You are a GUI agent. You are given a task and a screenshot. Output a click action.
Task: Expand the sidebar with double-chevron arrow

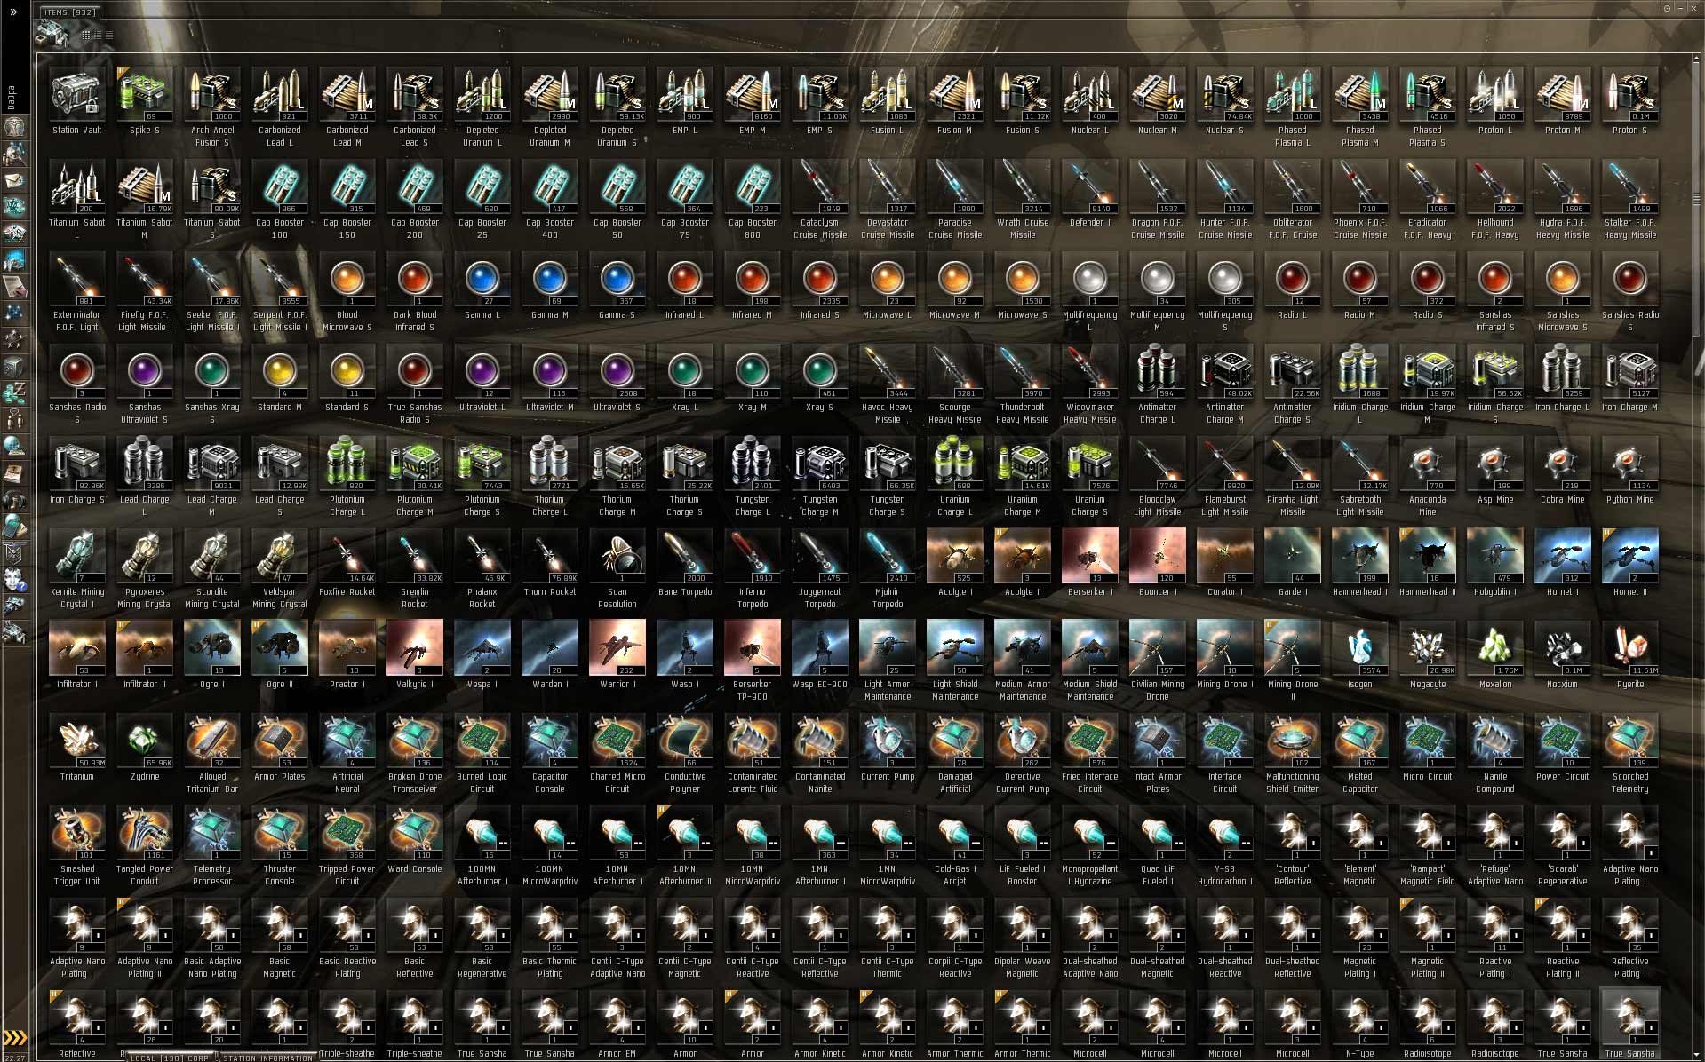point(13,12)
